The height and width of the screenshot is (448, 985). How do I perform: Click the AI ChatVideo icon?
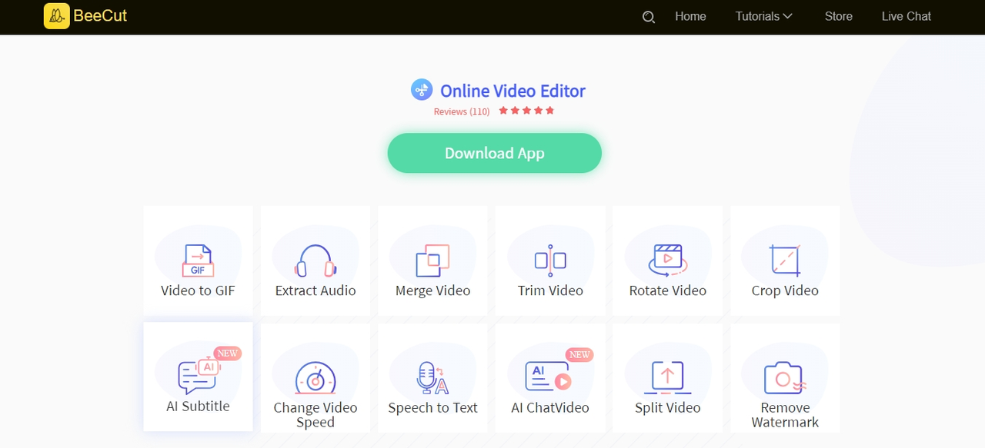click(548, 377)
